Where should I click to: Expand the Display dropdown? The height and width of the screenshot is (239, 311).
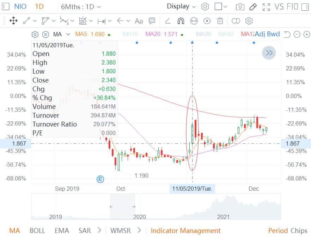tap(182, 6)
